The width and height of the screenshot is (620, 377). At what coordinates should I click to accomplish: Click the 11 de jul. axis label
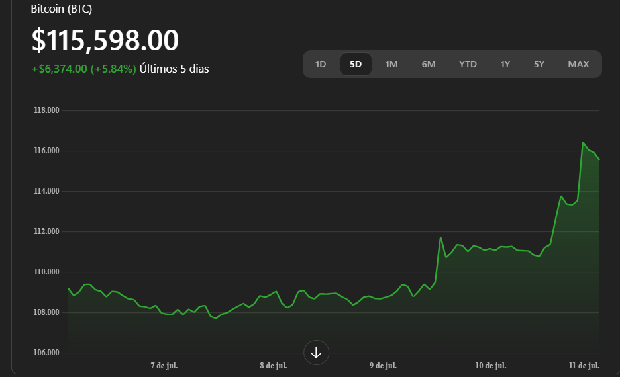[x=584, y=366]
